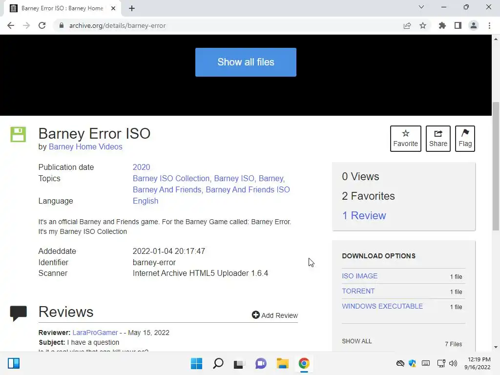Open taskbar Search
The width and height of the screenshot is (500, 375).
pos(218,363)
